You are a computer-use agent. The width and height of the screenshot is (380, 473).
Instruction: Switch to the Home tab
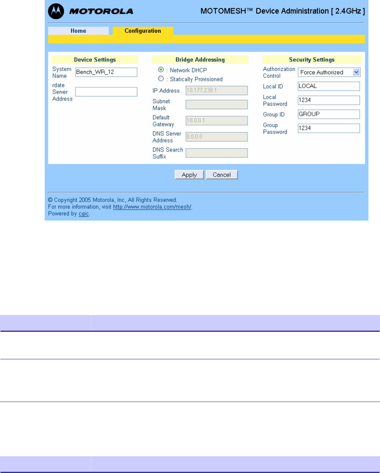(79, 31)
